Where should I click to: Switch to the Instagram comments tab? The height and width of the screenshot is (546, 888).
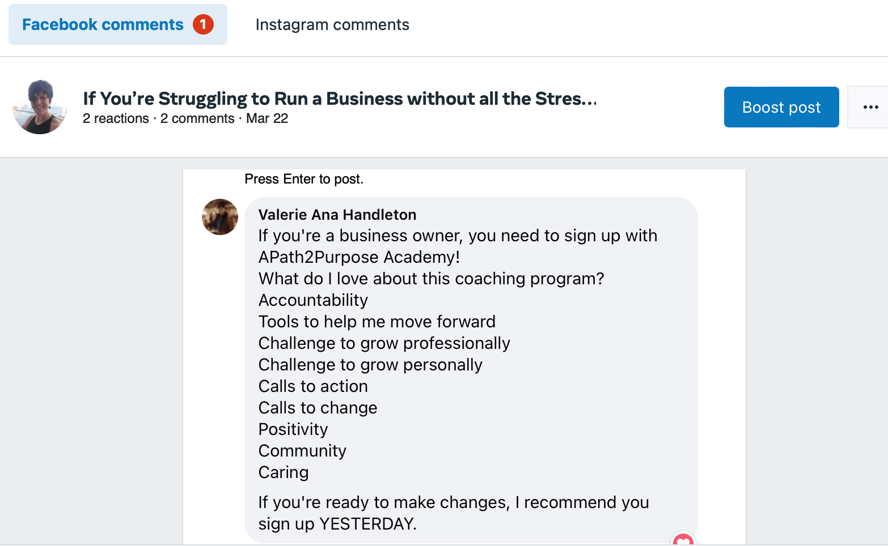point(332,24)
